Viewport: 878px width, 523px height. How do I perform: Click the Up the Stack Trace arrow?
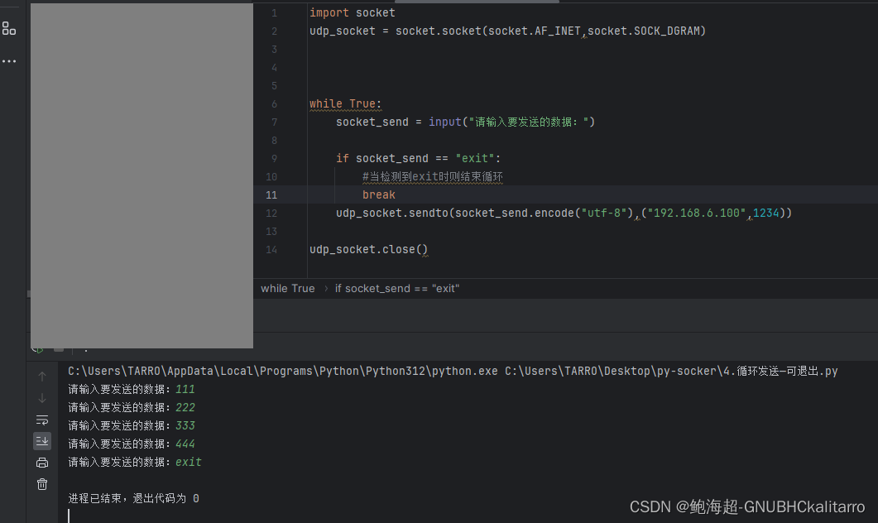(x=42, y=377)
